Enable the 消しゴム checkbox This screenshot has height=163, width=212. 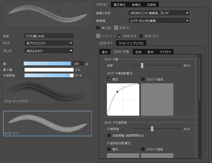pyautogui.click(x=98, y=28)
